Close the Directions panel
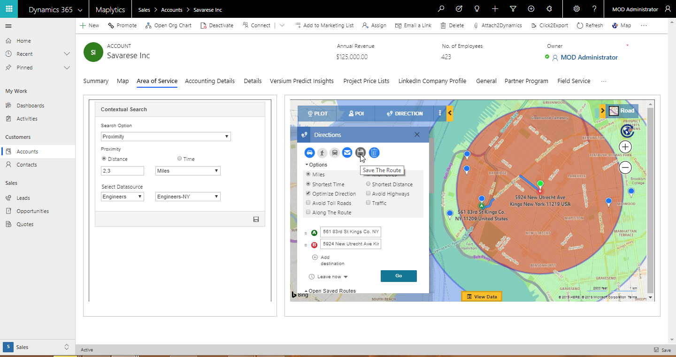 417,135
